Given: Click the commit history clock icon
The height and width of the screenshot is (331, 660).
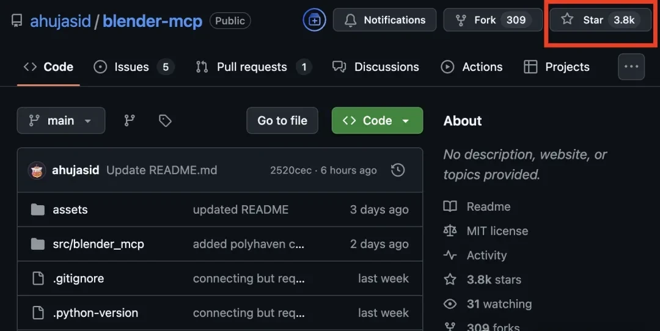Looking at the screenshot, I should (398, 170).
